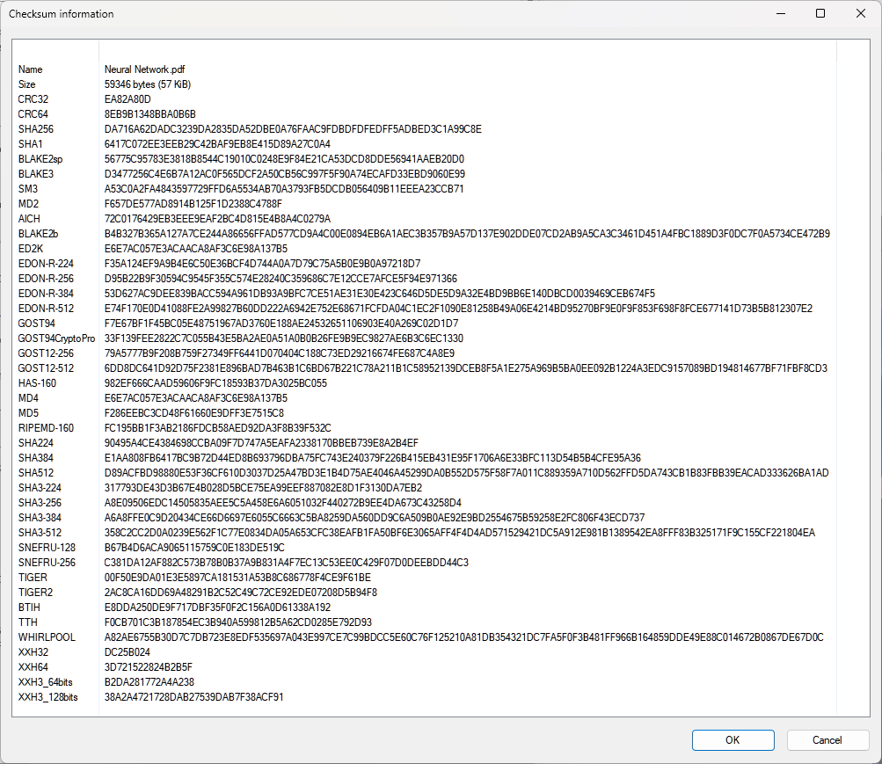Minimize the Checksum information window
Screen dimensions: 882x764
click(x=779, y=14)
